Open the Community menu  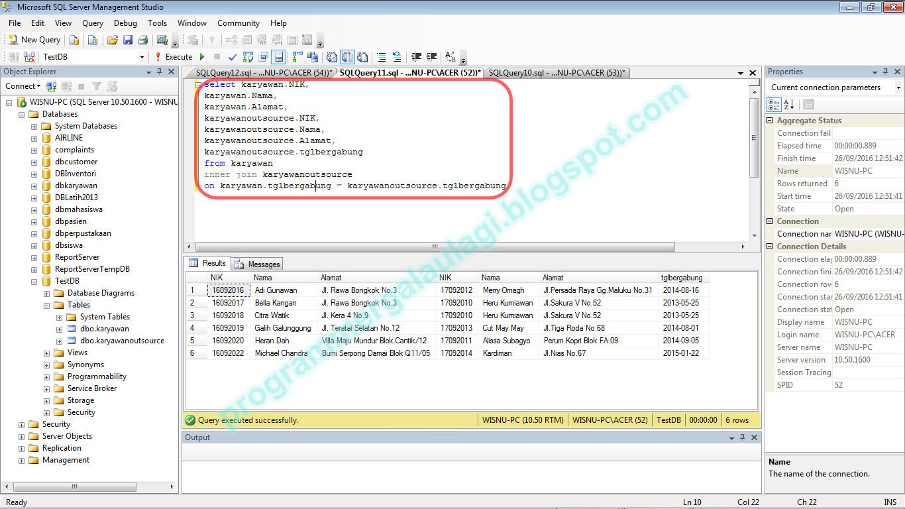pos(238,23)
